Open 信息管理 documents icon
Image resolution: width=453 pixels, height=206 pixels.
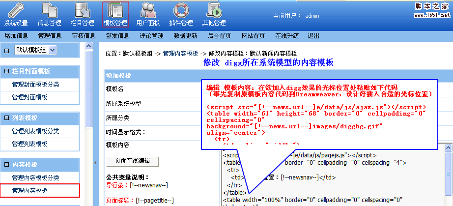(50, 10)
